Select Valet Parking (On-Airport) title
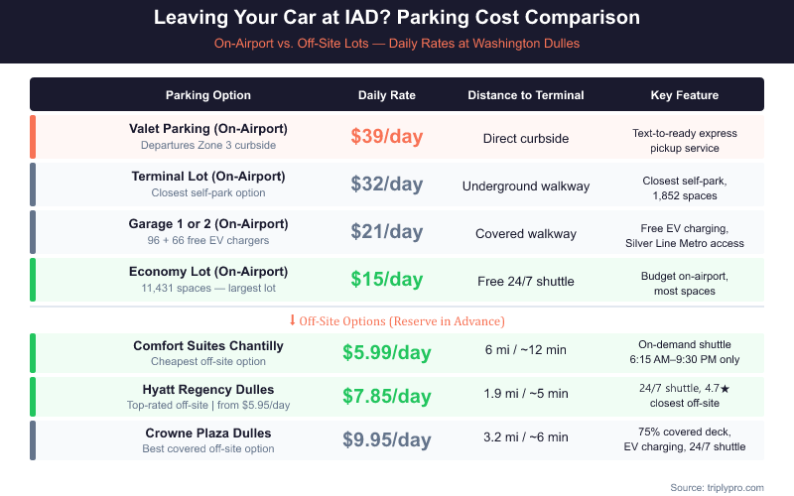Screen dimensions: 794x496 (x=208, y=129)
